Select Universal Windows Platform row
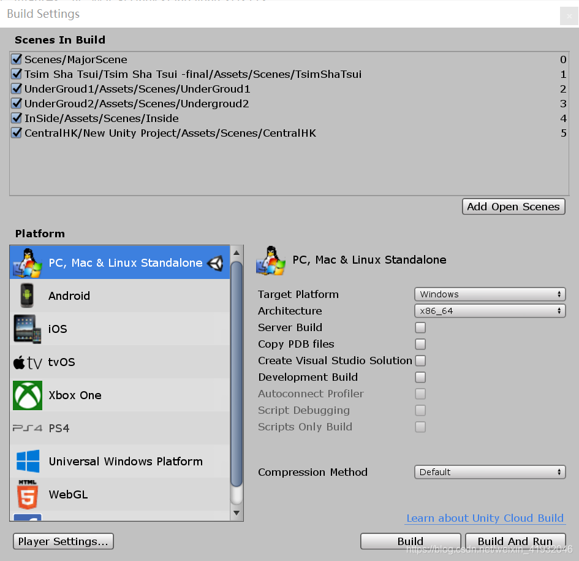Screen dimensions: 579x561 [x=119, y=461]
